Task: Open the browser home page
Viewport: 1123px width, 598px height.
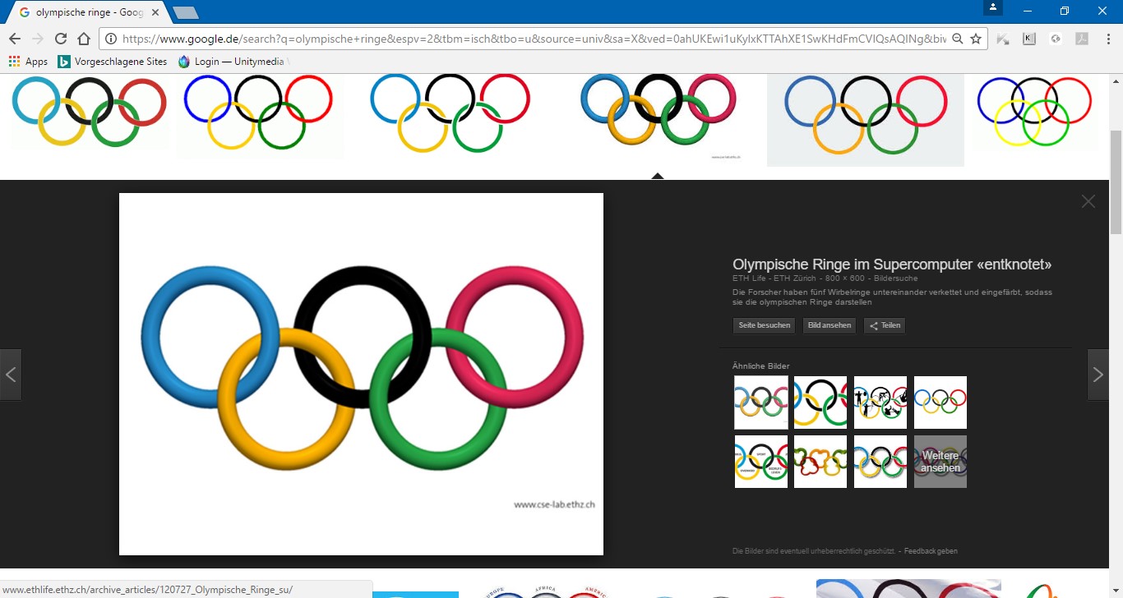Action: coord(83,39)
